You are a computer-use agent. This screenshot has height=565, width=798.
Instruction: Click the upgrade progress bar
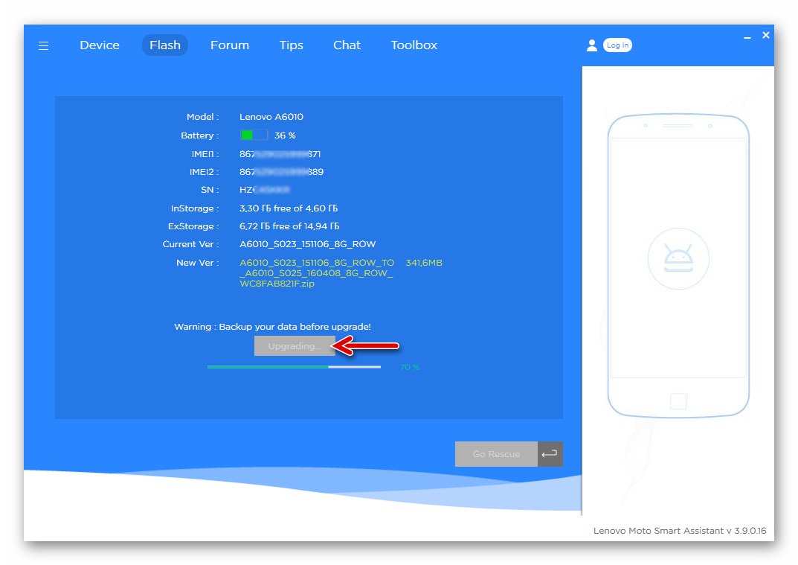click(294, 367)
